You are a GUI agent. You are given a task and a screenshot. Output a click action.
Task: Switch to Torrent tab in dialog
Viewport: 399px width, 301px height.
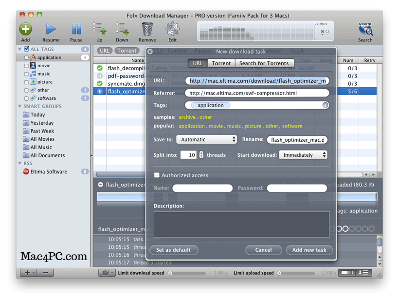pos(221,63)
